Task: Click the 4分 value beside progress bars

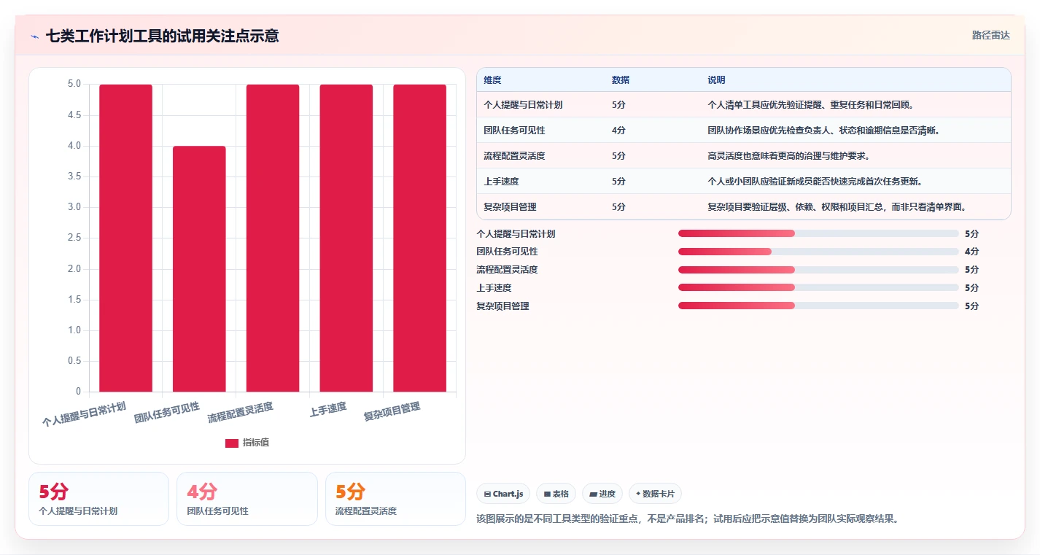Action: pos(971,252)
